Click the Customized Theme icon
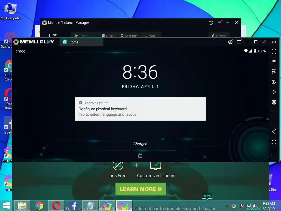 point(156,166)
